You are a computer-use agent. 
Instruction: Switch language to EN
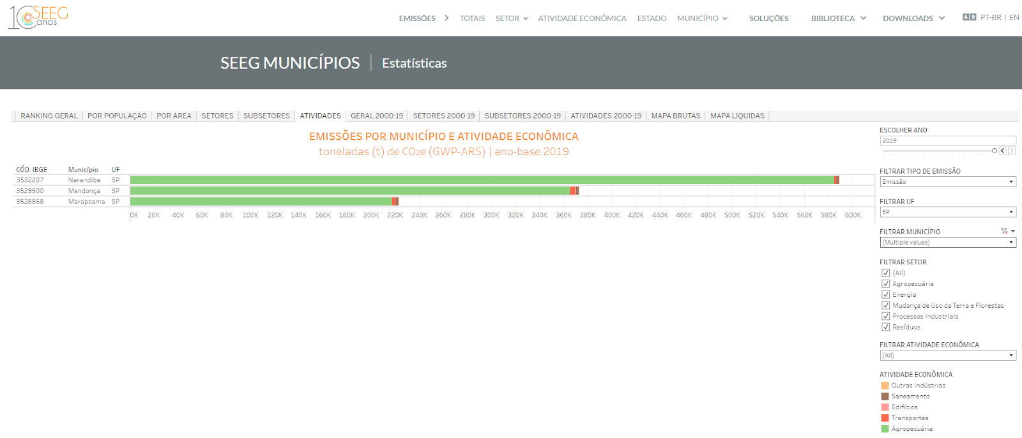(x=1014, y=17)
